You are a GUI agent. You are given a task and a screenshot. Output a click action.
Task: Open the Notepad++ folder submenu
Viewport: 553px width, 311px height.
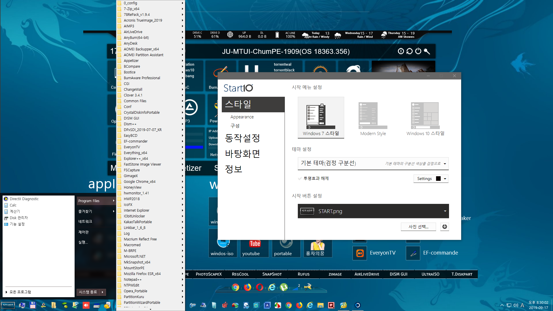click(x=150, y=280)
